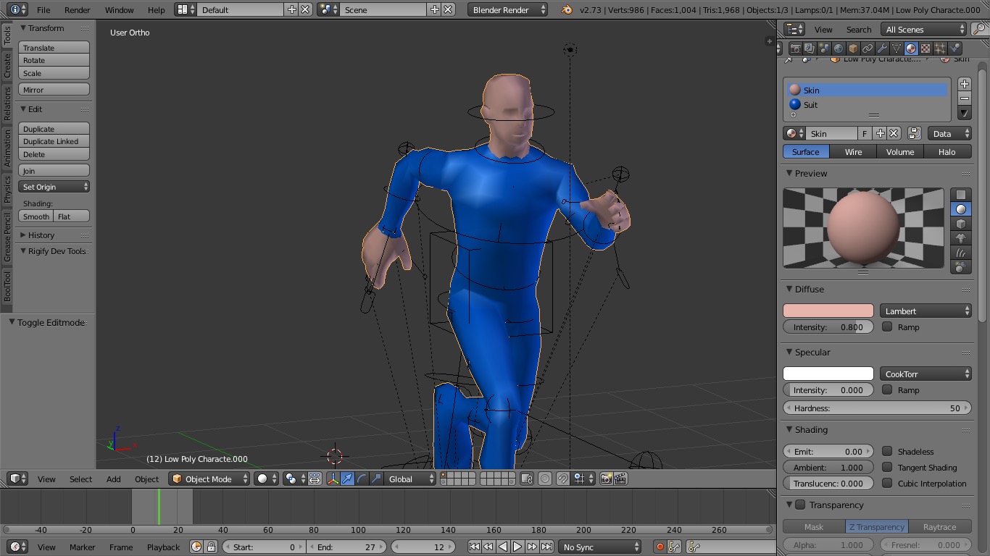Select the rotate manipulator arc icon
The height and width of the screenshot is (556, 990).
tap(362, 479)
